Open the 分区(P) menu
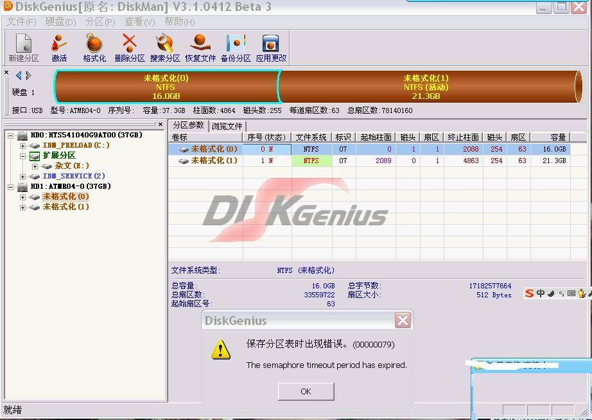 [x=100, y=22]
